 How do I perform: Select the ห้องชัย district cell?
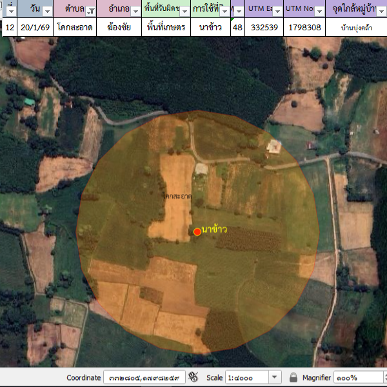[x=119, y=28]
